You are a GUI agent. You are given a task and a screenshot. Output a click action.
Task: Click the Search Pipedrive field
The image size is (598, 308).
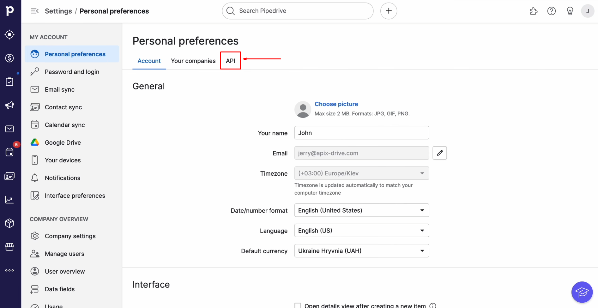tap(297, 11)
